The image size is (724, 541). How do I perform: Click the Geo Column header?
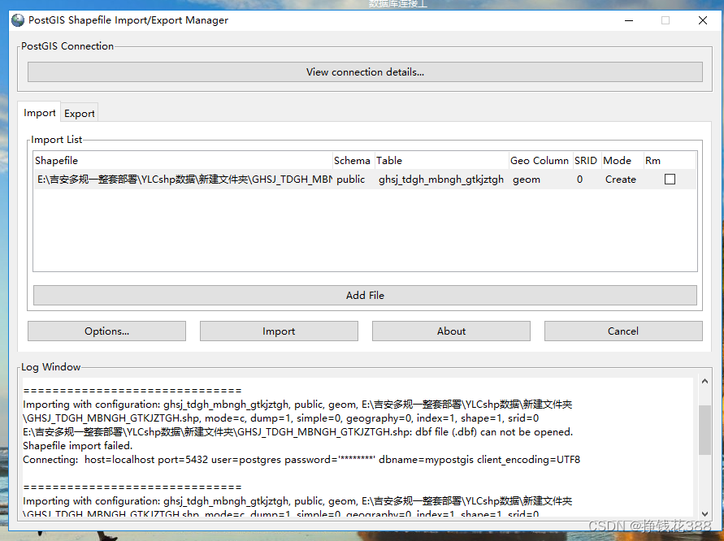540,161
